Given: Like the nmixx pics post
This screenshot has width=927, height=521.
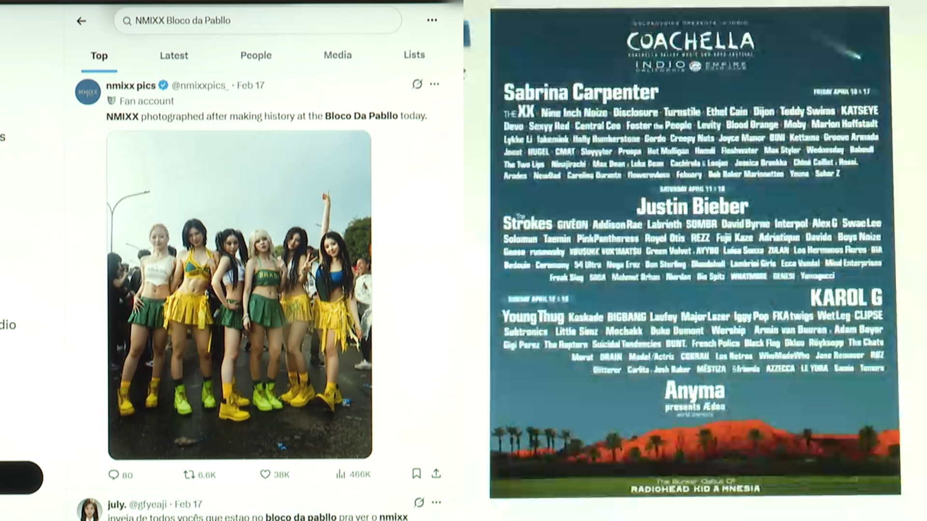Looking at the screenshot, I should click(265, 474).
